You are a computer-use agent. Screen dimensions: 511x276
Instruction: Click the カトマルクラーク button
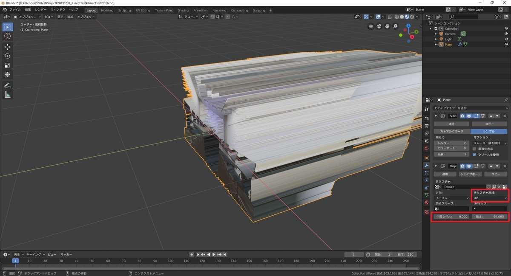[451, 131]
